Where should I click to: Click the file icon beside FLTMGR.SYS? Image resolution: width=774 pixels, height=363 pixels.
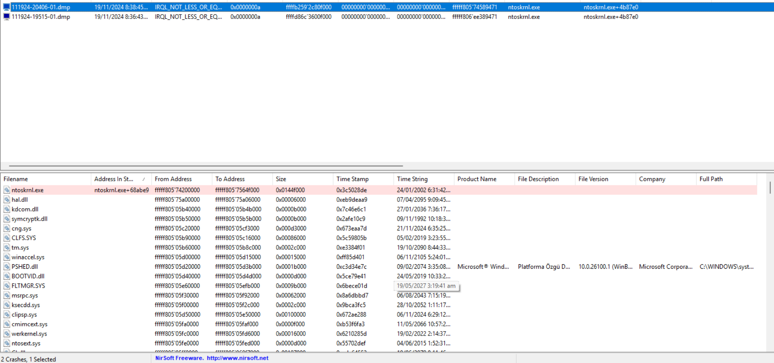coord(7,286)
